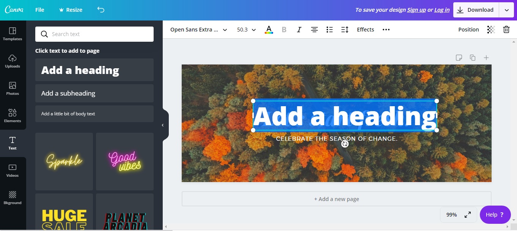The width and height of the screenshot is (517, 231).
Task: Open the Position menu
Action: tap(468, 30)
